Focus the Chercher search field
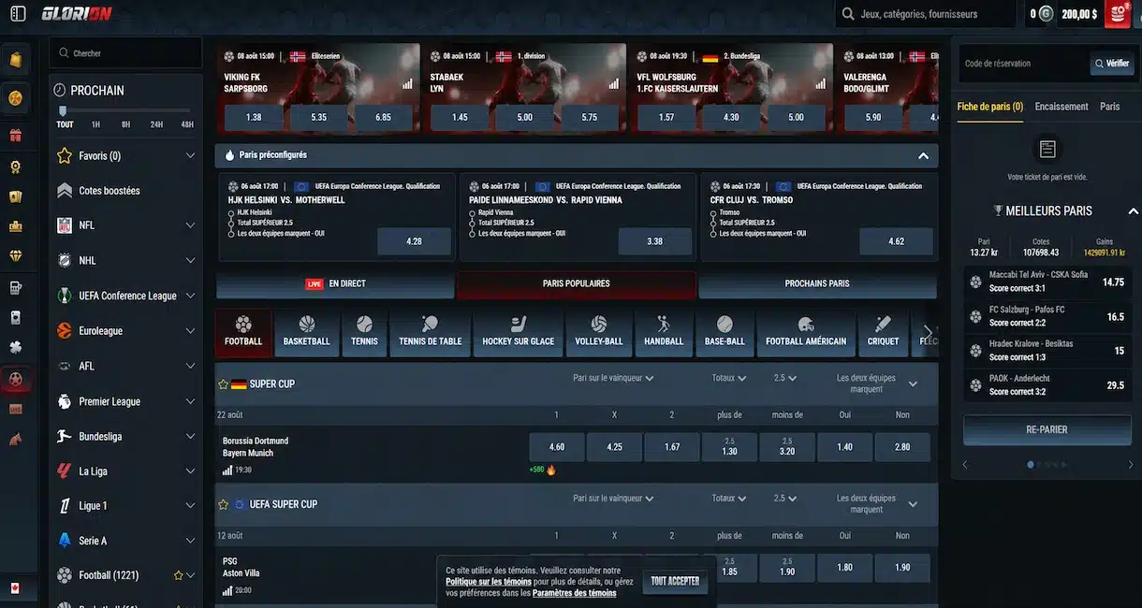 pyautogui.click(x=126, y=53)
